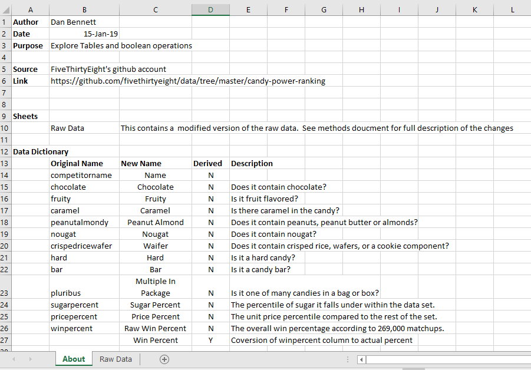Click row 23 header
The image size is (531, 370).
coord(5,293)
